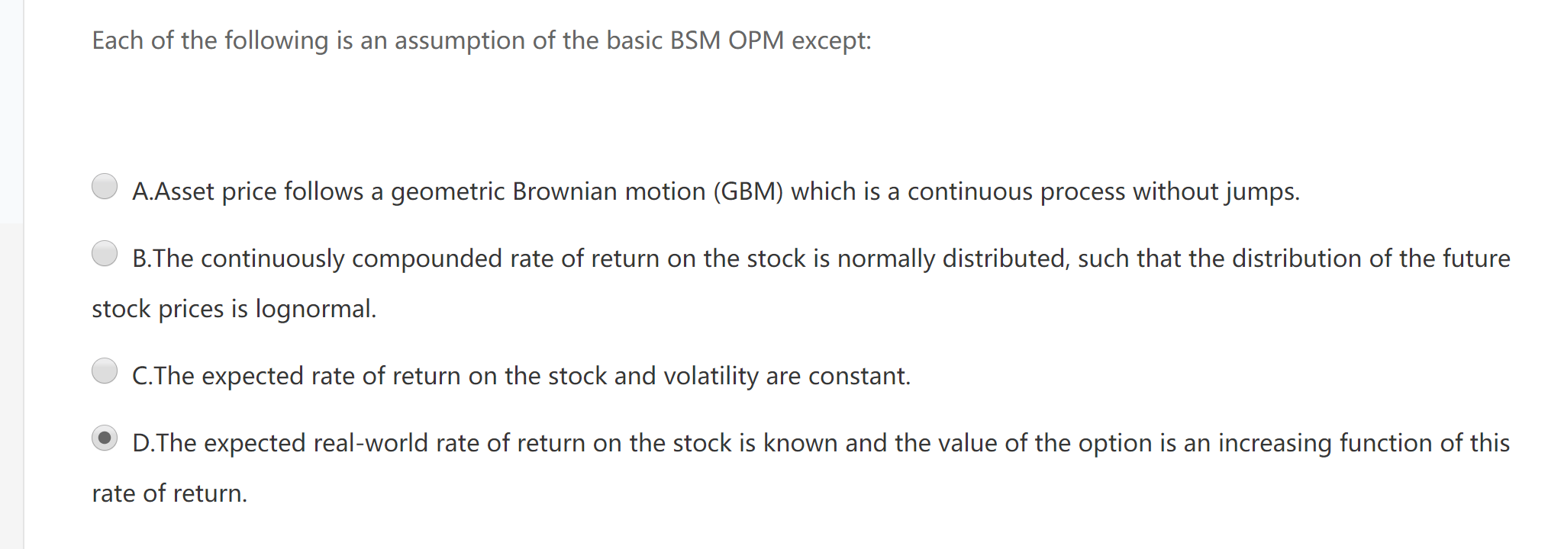Image resolution: width=1548 pixels, height=549 pixels.
Task: Click the "BSM OPM" text in the question
Action: [726, 40]
